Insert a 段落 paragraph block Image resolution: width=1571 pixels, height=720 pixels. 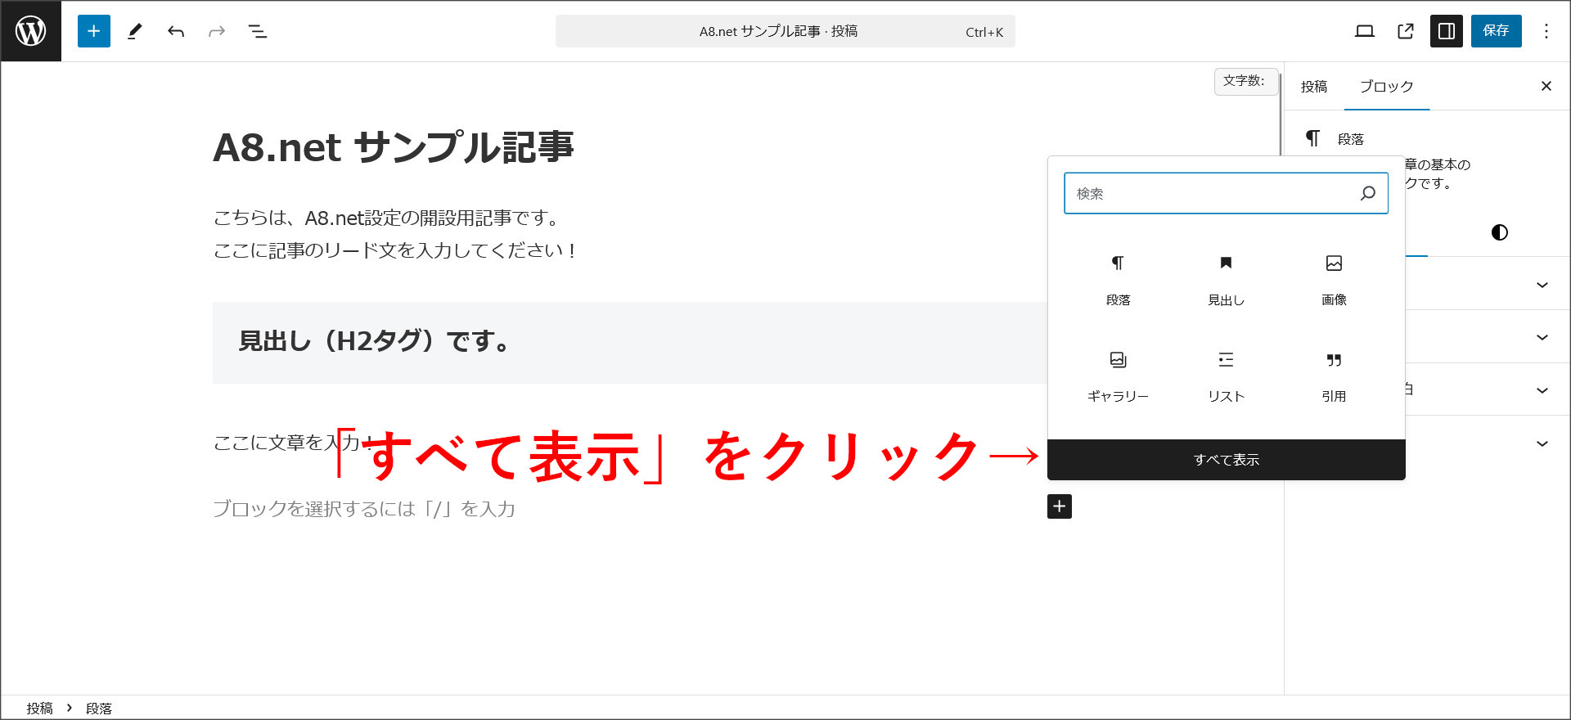tap(1119, 280)
